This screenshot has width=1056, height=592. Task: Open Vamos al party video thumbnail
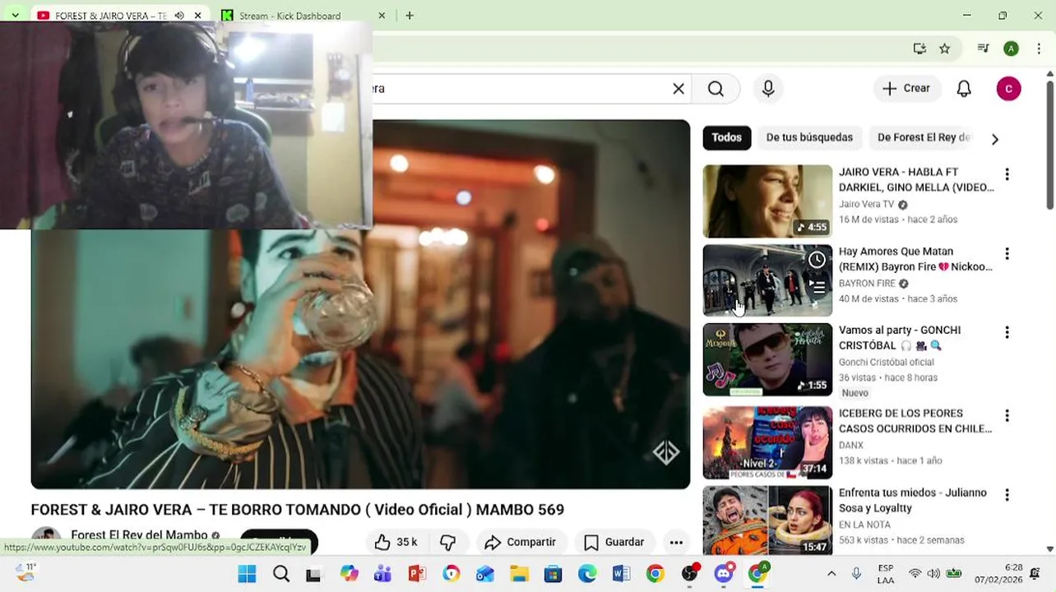767,360
